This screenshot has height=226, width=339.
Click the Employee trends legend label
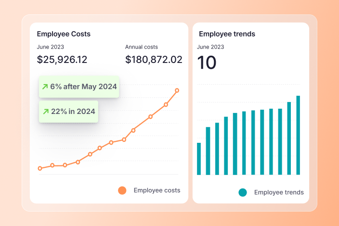(x=279, y=192)
